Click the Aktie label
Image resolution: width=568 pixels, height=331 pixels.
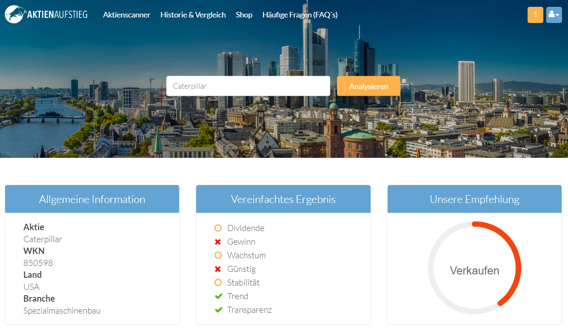(x=34, y=227)
